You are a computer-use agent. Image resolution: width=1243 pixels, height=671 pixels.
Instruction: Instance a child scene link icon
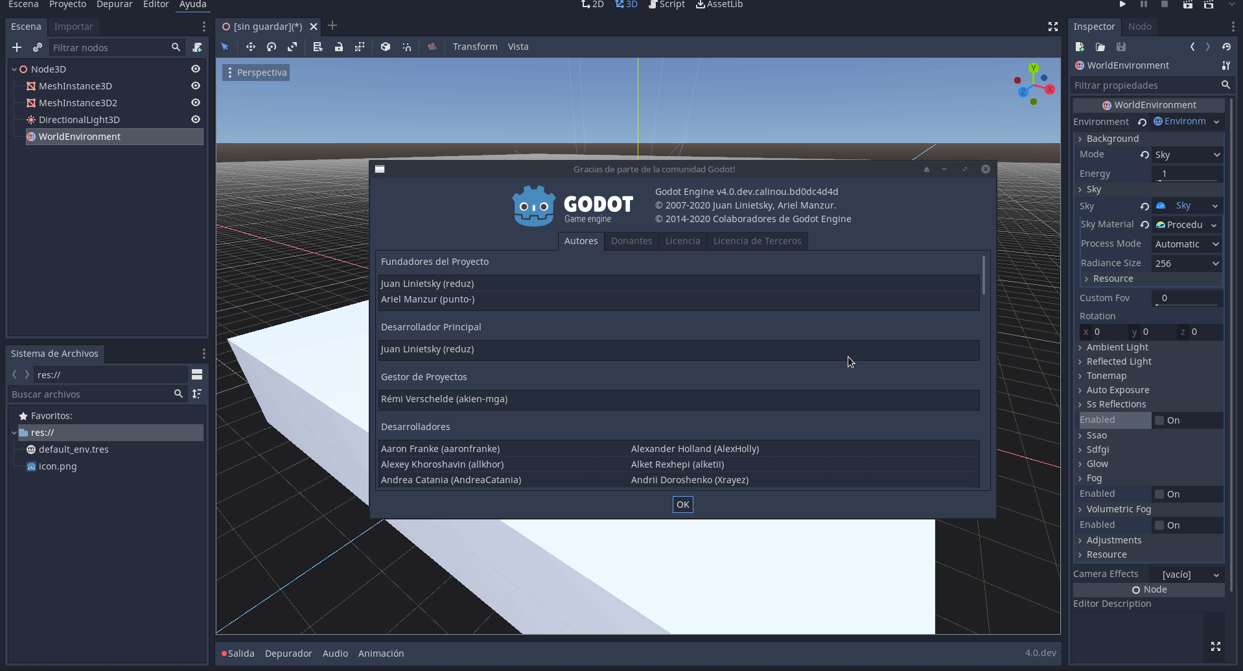click(x=38, y=47)
